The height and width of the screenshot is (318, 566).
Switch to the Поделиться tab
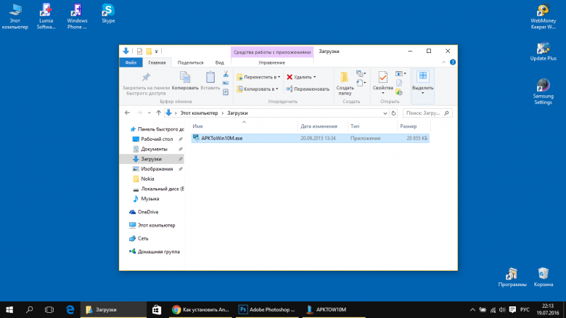click(x=190, y=62)
